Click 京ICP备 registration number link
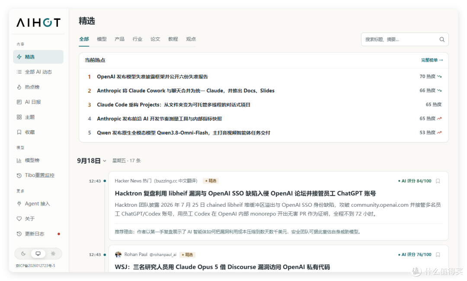The height and width of the screenshot is (281, 467). pyautogui.click(x=35, y=266)
